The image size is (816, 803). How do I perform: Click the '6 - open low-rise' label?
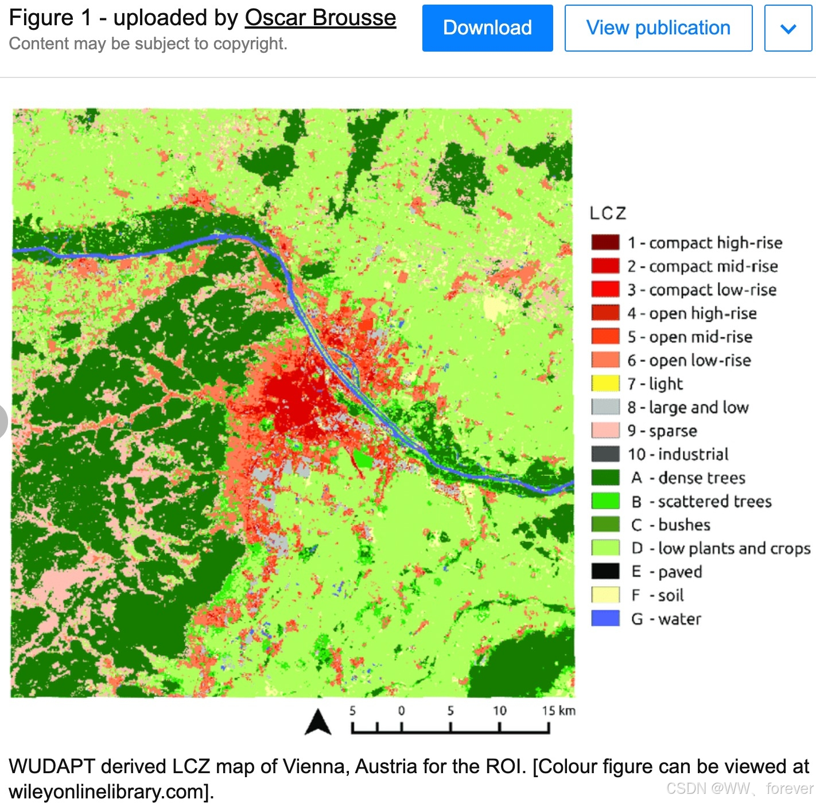pyautogui.click(x=689, y=360)
